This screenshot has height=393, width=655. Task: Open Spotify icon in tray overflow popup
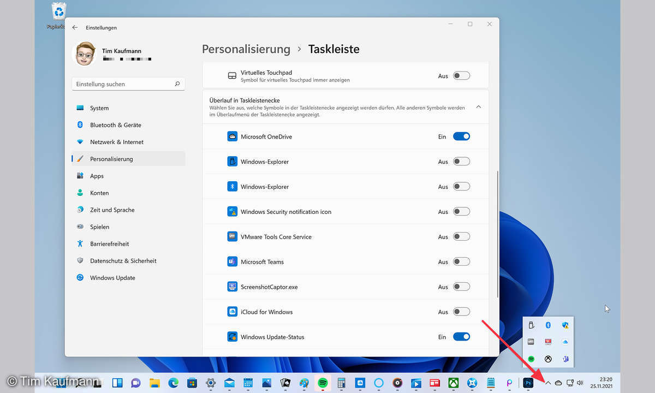coord(531,359)
